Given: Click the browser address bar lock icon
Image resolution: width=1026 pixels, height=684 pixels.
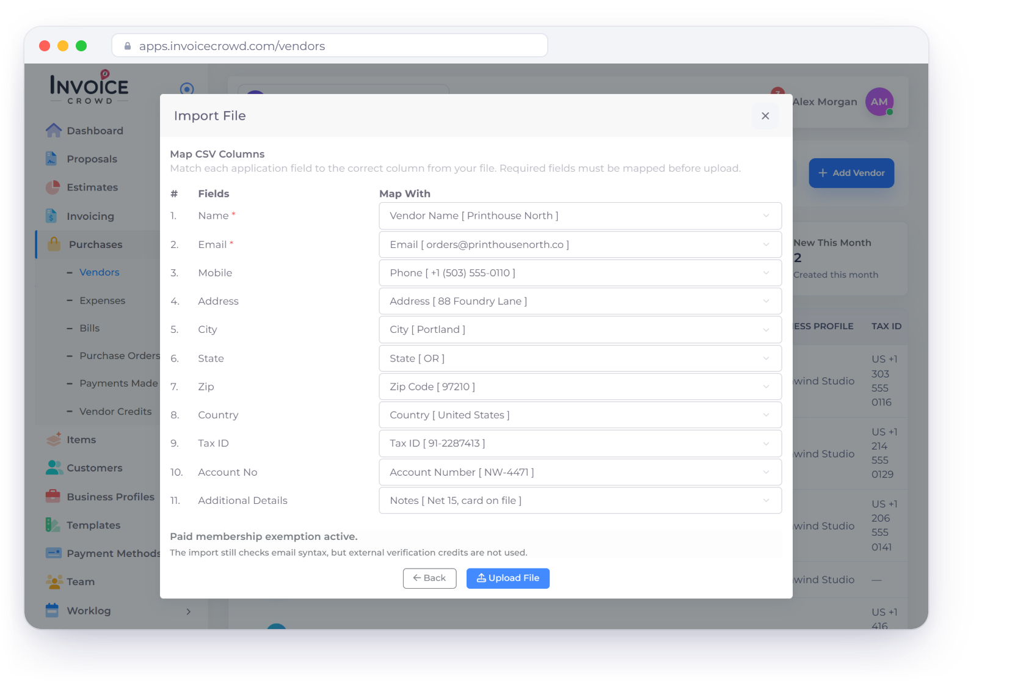Looking at the screenshot, I should click(128, 46).
